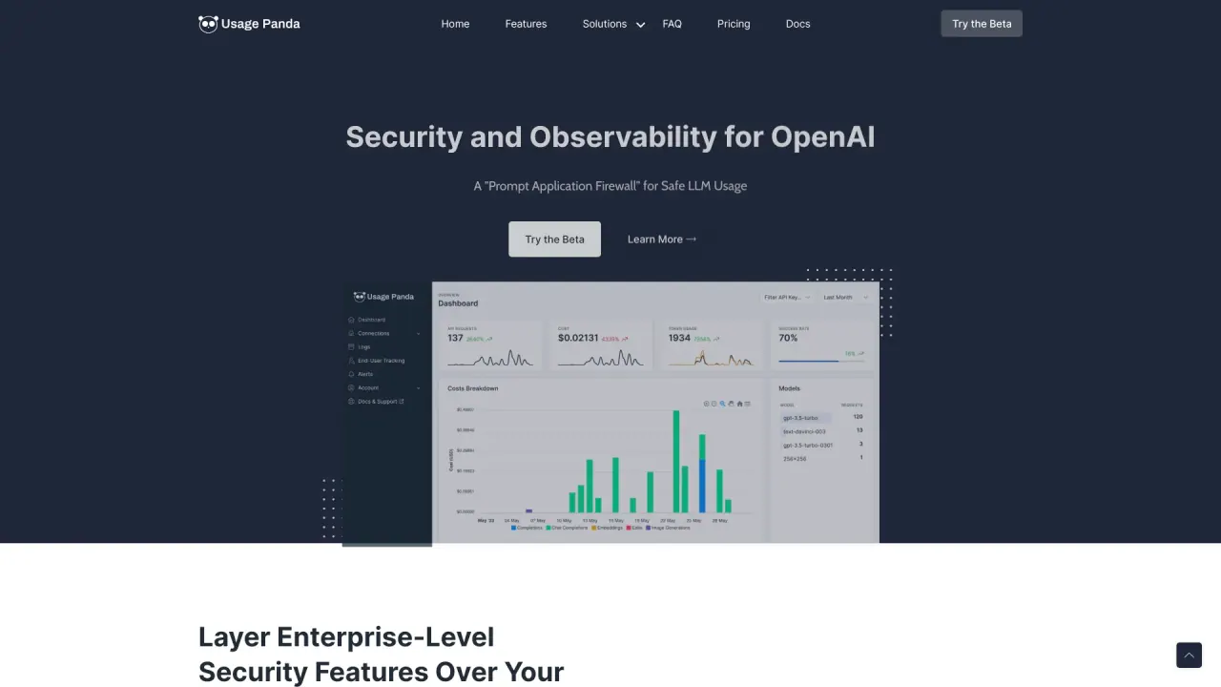Expand the chevron next to Solutions

pos(640,25)
